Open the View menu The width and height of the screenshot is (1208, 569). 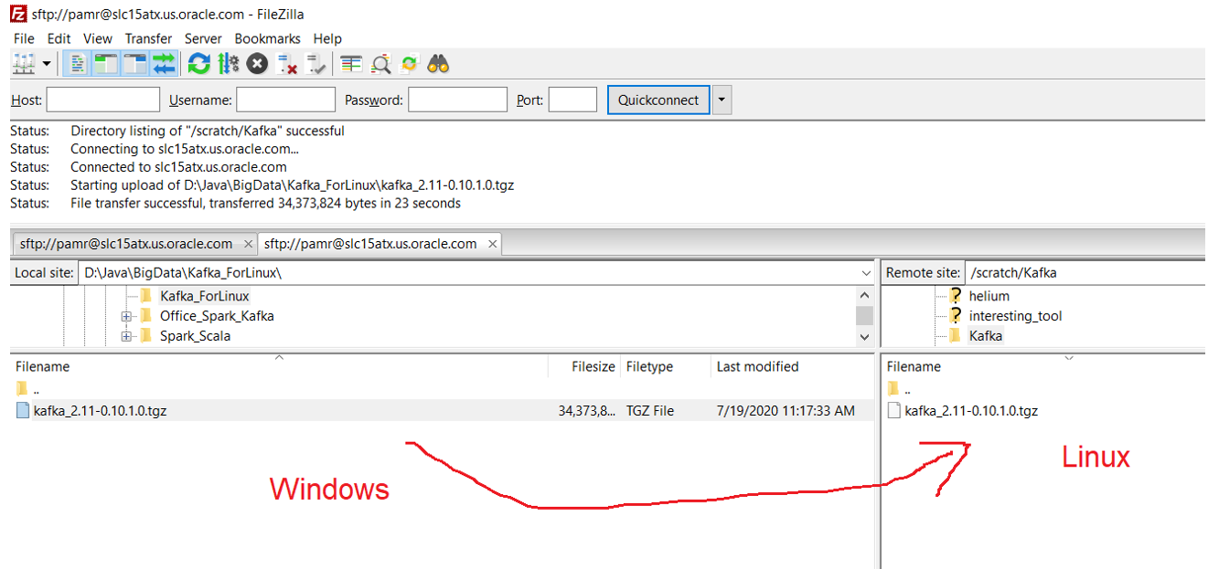(98, 38)
